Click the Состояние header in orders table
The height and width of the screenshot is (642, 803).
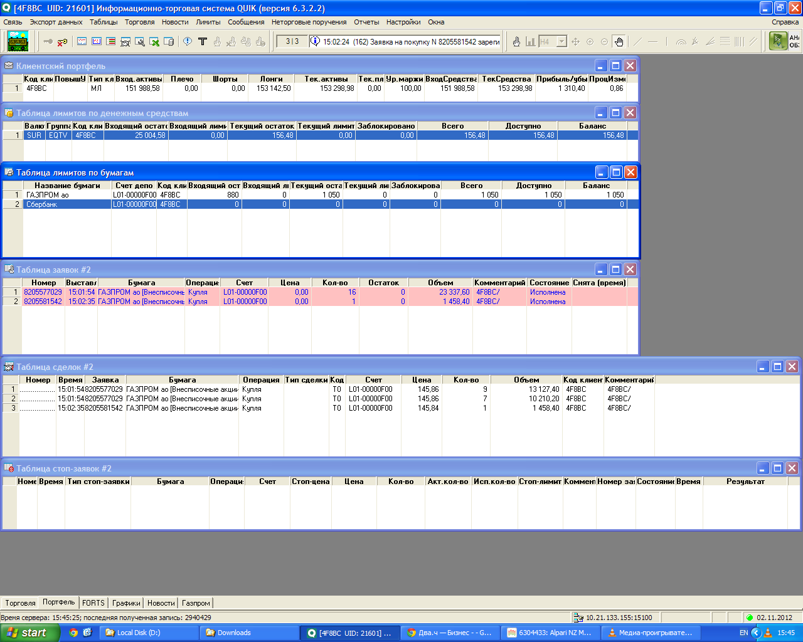click(x=549, y=283)
